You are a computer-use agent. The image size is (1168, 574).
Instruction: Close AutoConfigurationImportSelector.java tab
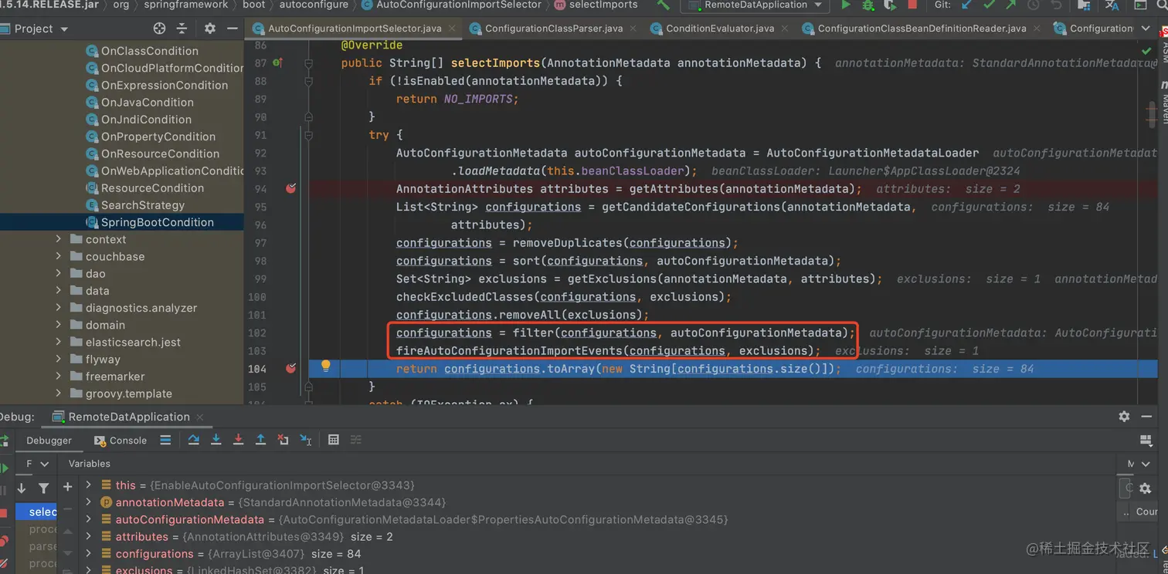452,29
